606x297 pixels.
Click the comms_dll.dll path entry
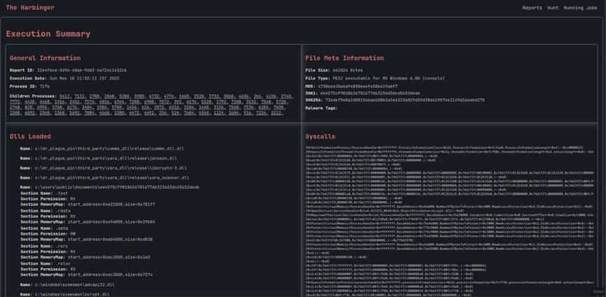tap(109, 148)
